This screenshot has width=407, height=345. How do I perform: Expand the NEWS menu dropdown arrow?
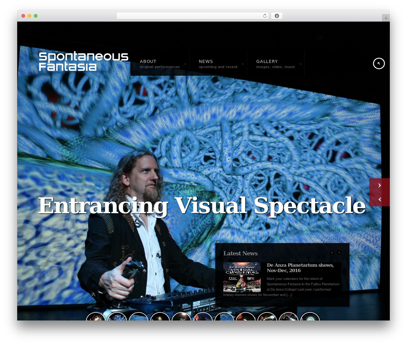(243, 64)
